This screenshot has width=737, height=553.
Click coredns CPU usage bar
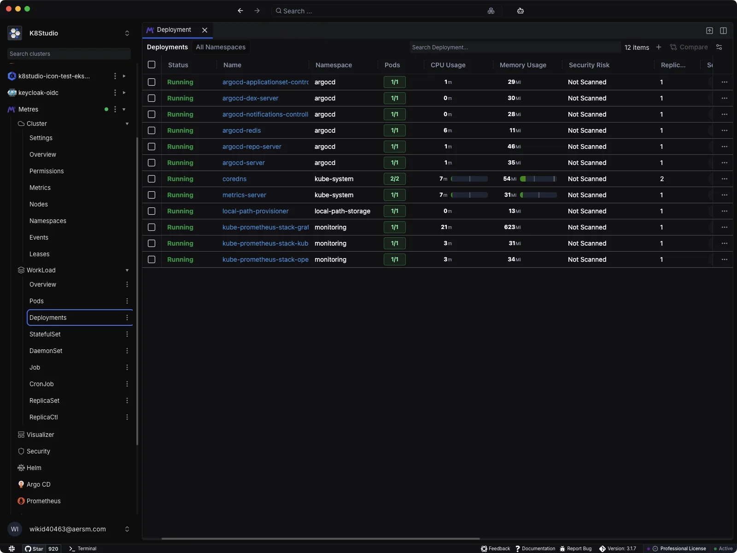(469, 179)
